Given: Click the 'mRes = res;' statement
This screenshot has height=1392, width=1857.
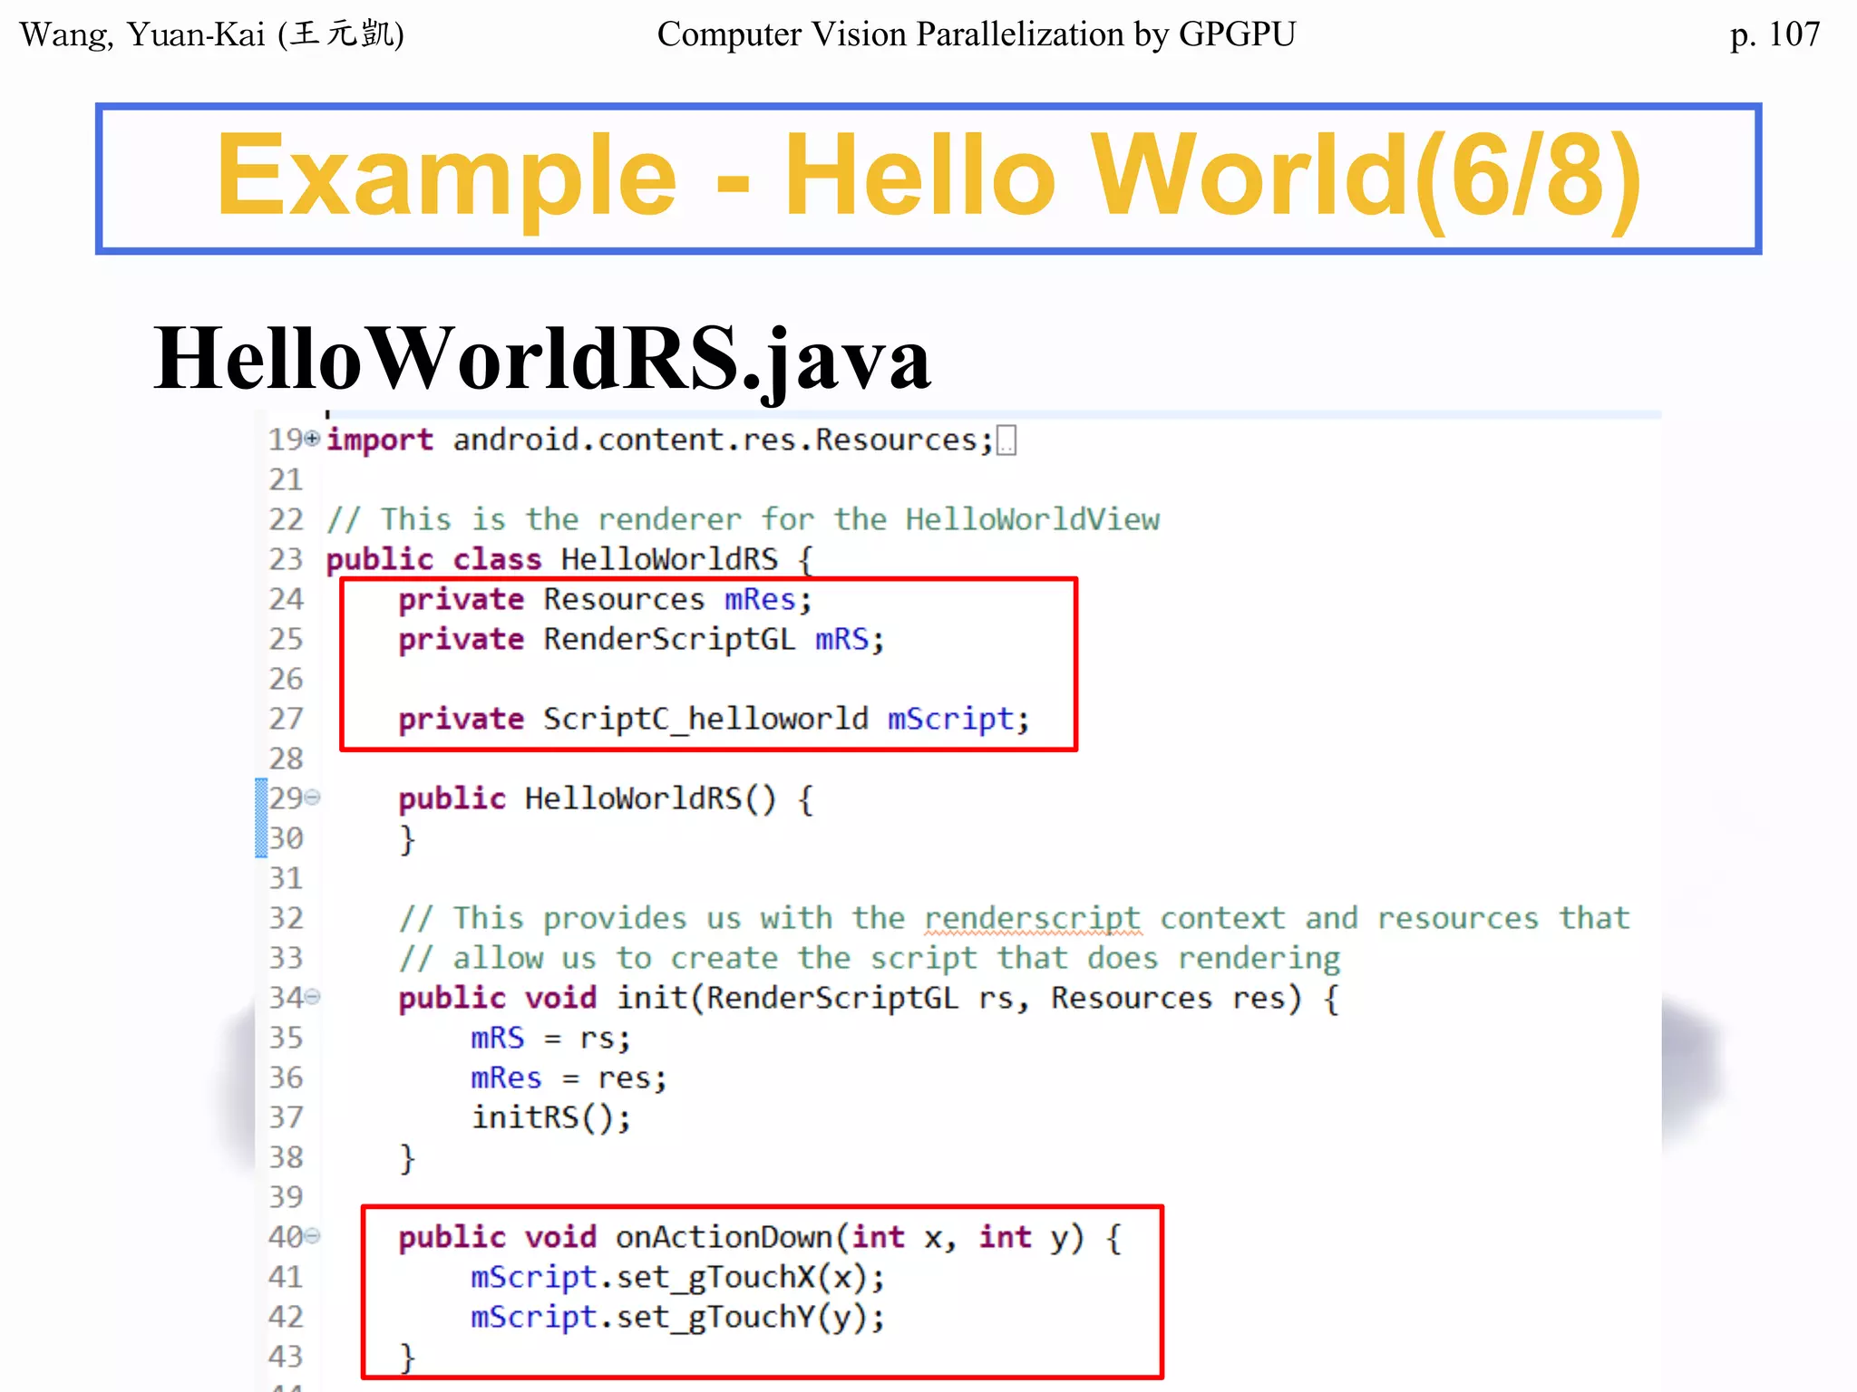Looking at the screenshot, I should click(x=569, y=1078).
